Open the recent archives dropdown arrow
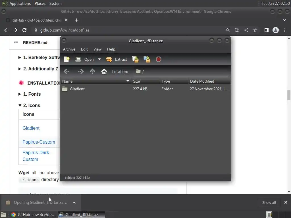Screen dimensions: 291x218 (x=99, y=59)
